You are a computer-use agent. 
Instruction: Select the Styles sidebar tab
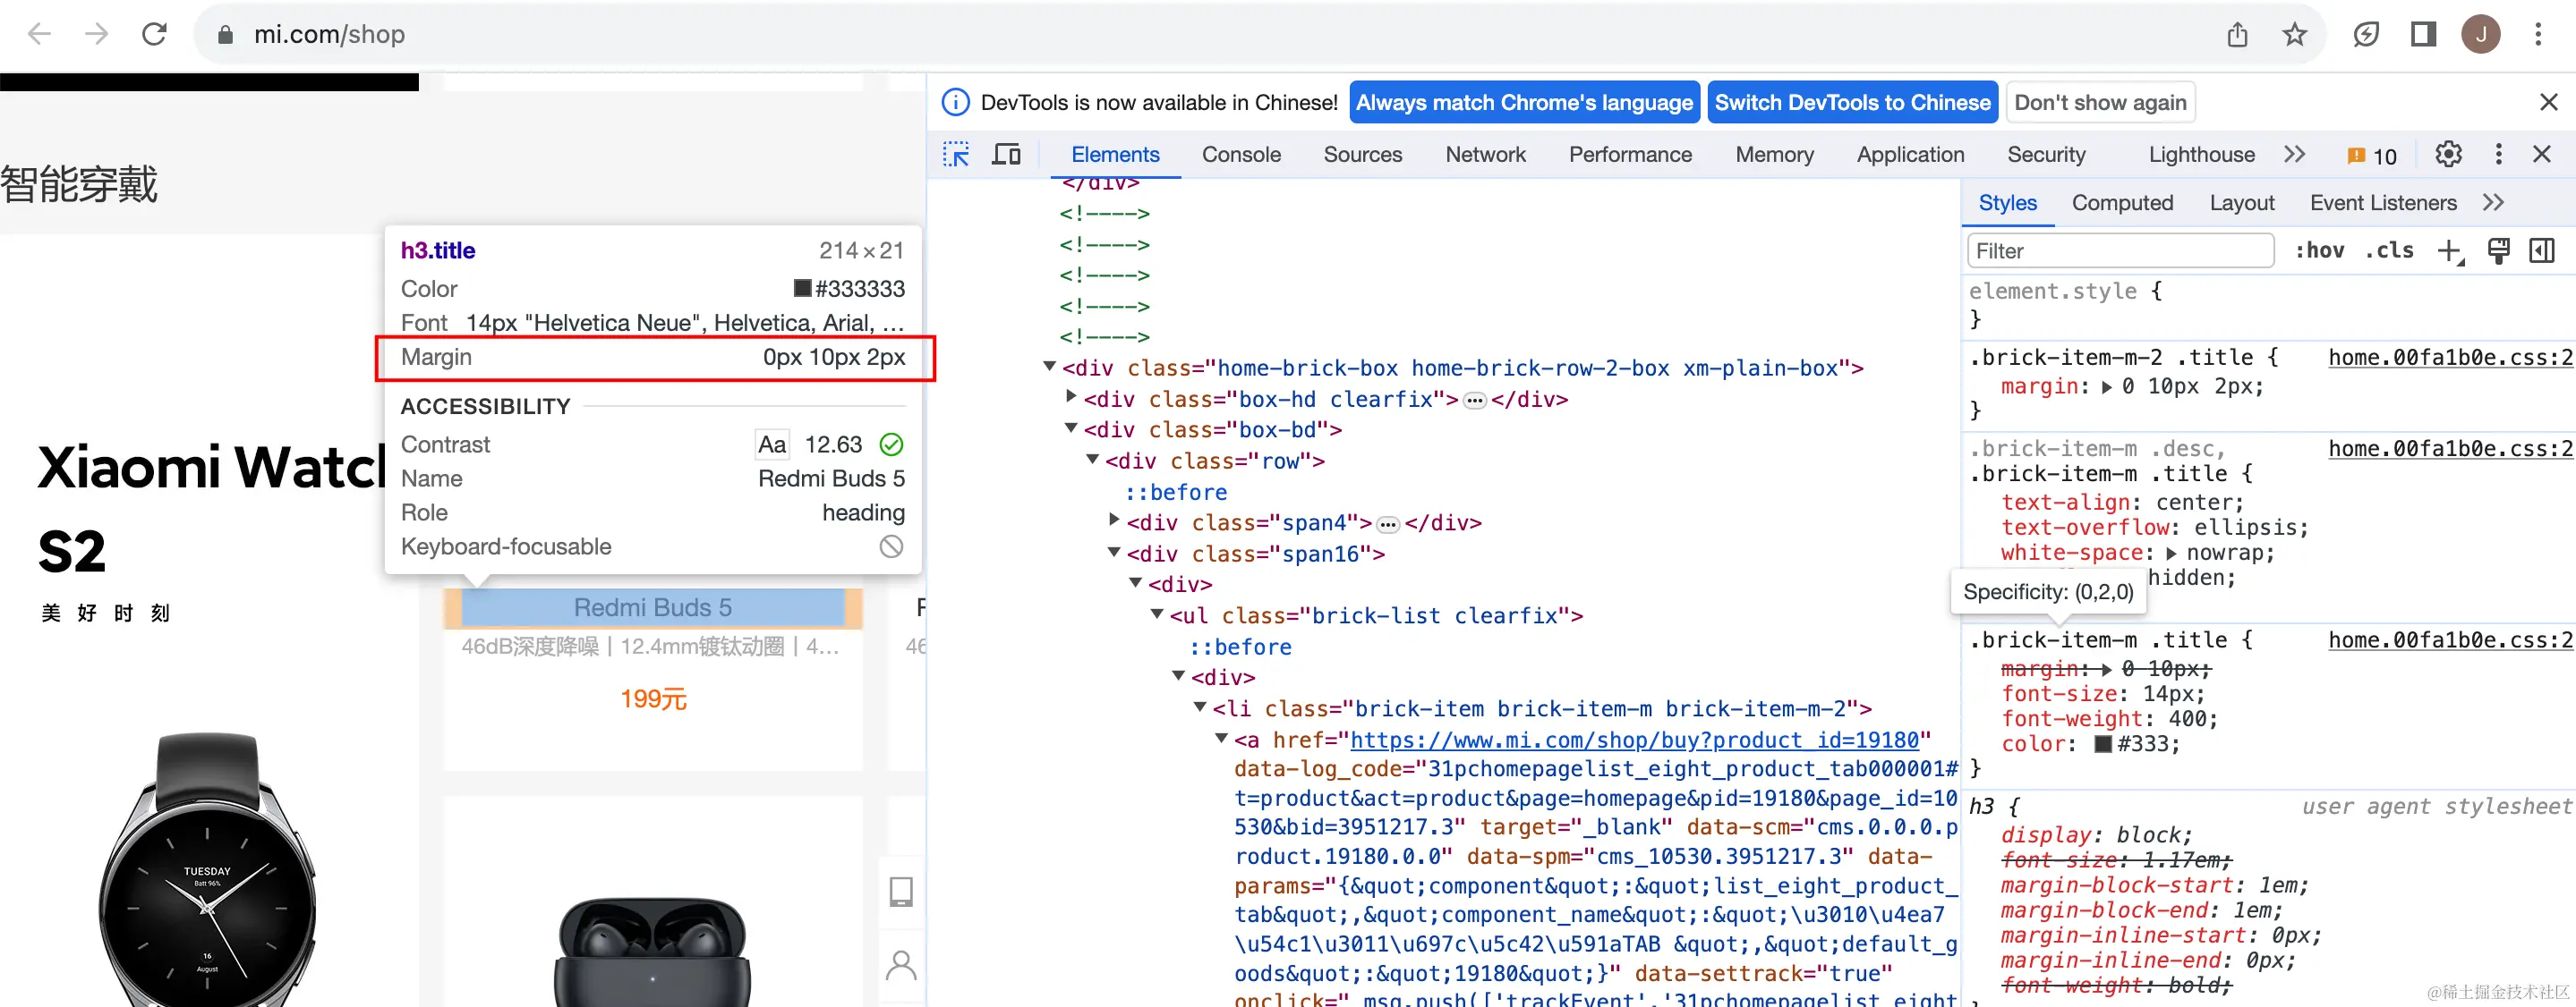tap(2007, 203)
